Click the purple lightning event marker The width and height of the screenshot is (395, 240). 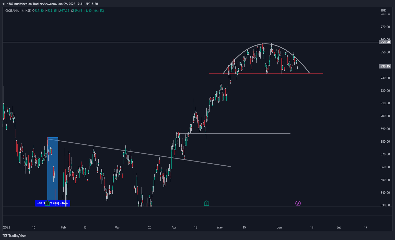(298, 203)
